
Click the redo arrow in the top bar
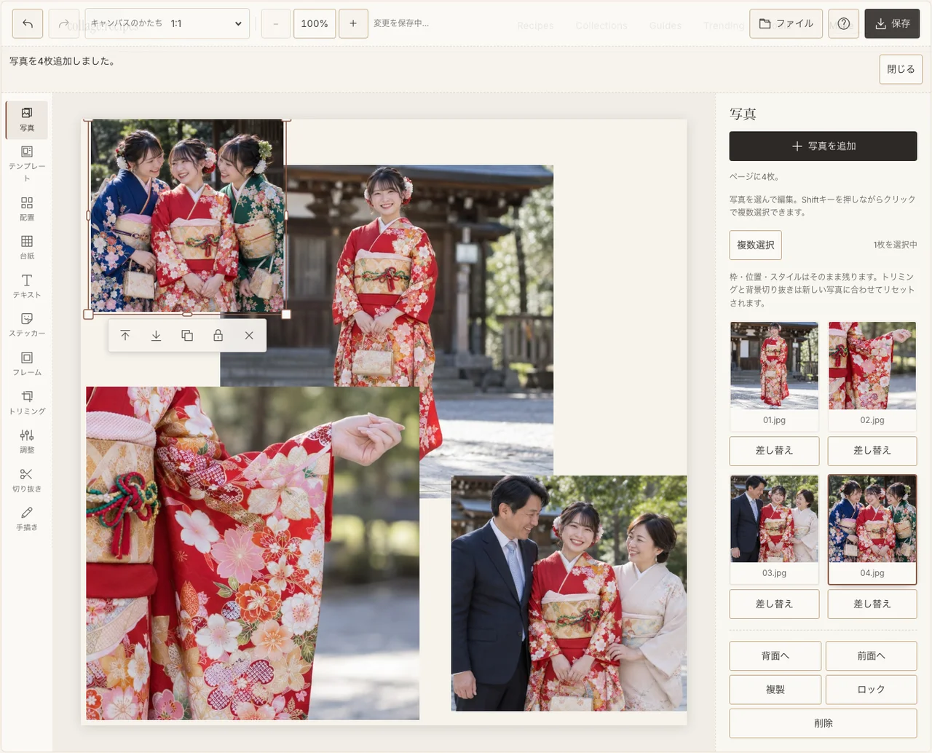(x=64, y=23)
